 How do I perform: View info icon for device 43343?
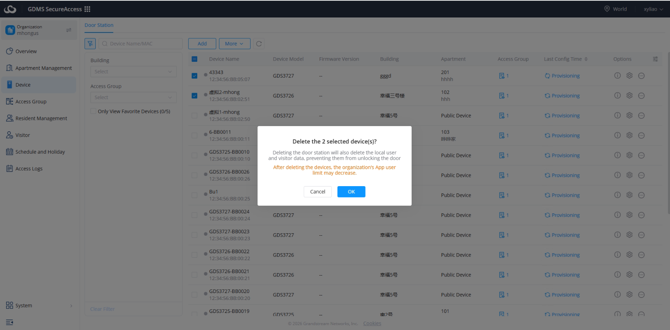point(617,76)
